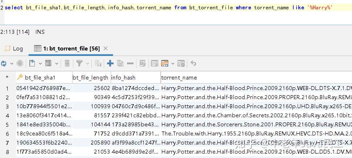Click cell '1f773a65850d0ad4...'
The width and height of the screenshot is (352, 158).
[x=44, y=152]
